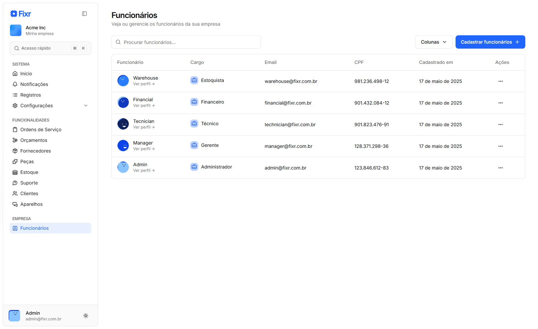Go to Ordens de Serviço
Image resolution: width=538 pixels, height=329 pixels.
click(x=41, y=130)
